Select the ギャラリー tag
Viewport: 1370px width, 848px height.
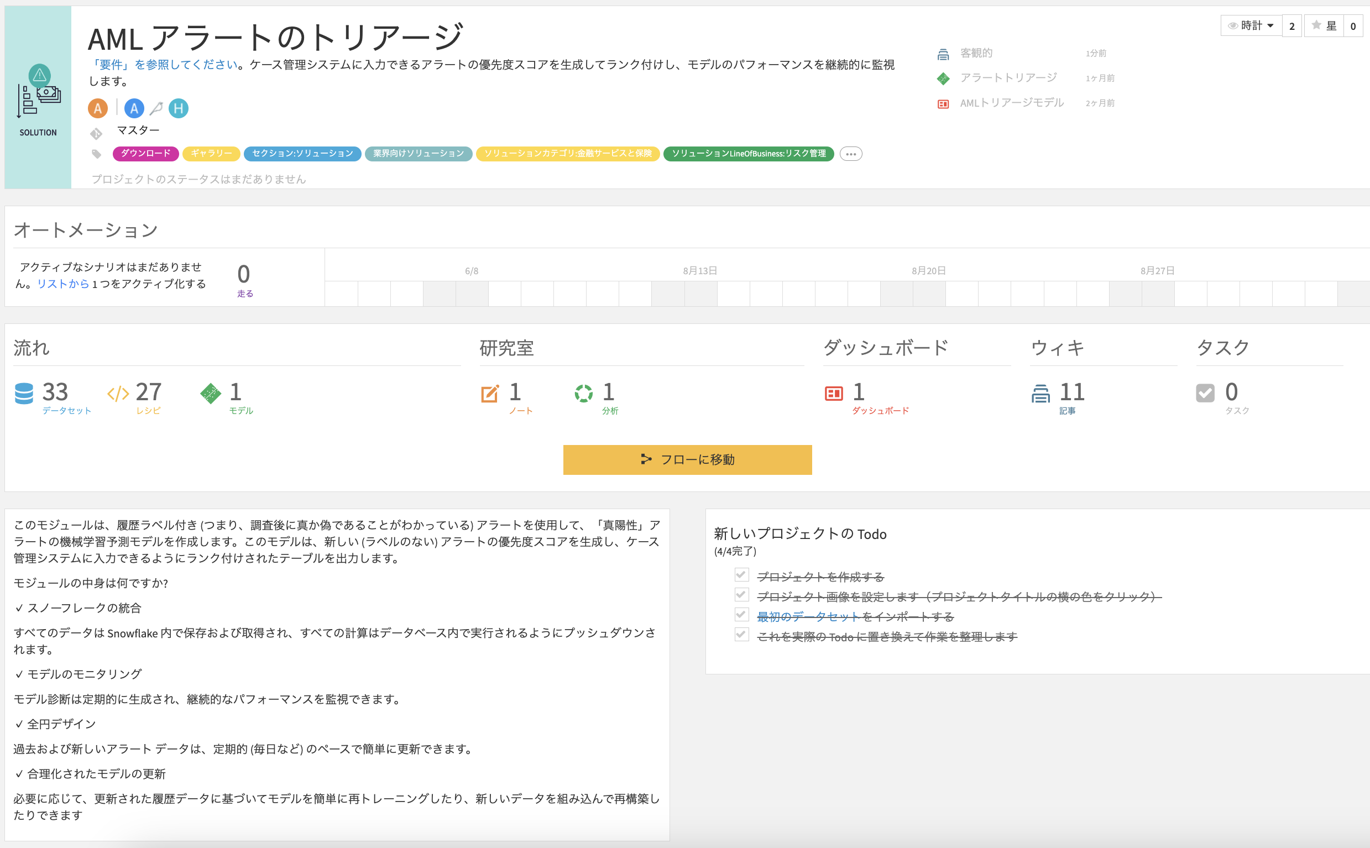(x=211, y=154)
